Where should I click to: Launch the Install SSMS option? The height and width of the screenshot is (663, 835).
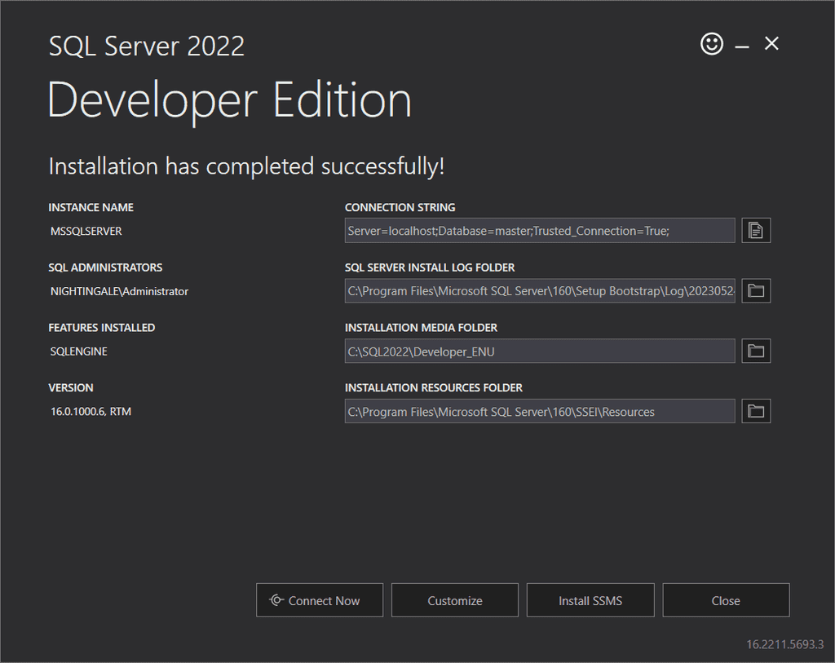(590, 599)
